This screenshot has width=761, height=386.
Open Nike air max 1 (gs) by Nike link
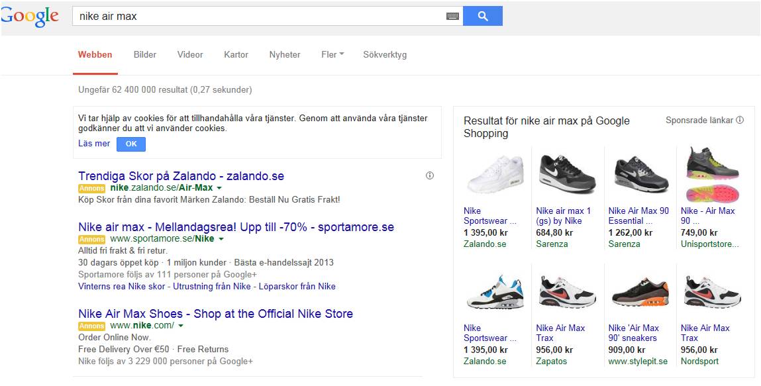564,216
